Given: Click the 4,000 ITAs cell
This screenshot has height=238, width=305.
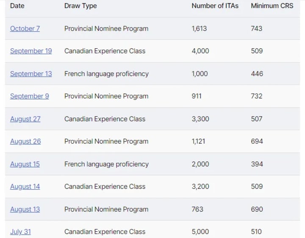Looking at the screenshot, I should coord(200,51).
